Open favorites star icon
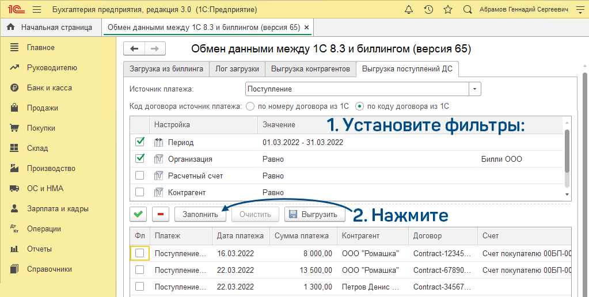The image size is (589, 297). click(448, 9)
